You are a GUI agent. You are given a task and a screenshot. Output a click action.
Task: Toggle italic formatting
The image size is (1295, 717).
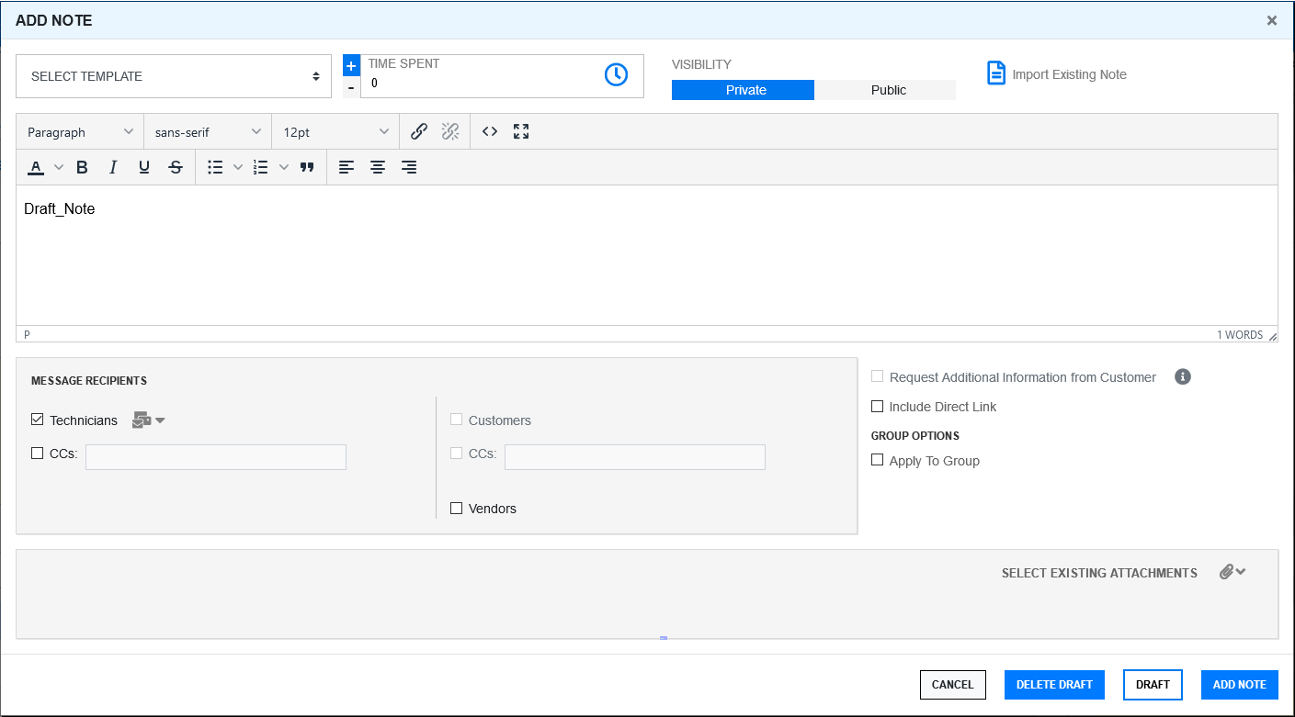(x=113, y=167)
